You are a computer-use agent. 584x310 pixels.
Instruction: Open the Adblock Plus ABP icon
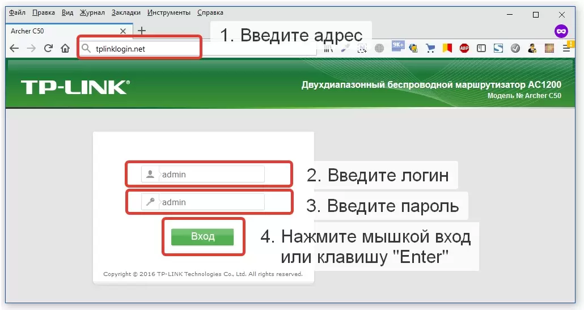point(464,48)
